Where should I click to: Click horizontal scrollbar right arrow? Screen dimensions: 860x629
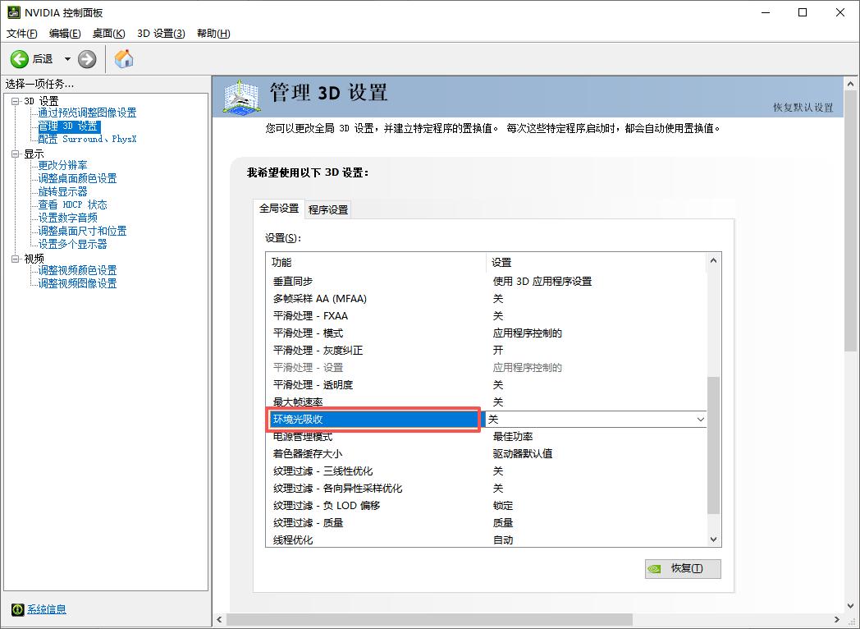tap(836, 620)
